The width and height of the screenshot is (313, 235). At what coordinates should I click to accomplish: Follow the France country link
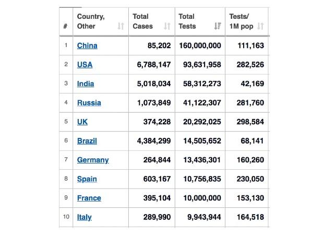pyautogui.click(x=89, y=198)
